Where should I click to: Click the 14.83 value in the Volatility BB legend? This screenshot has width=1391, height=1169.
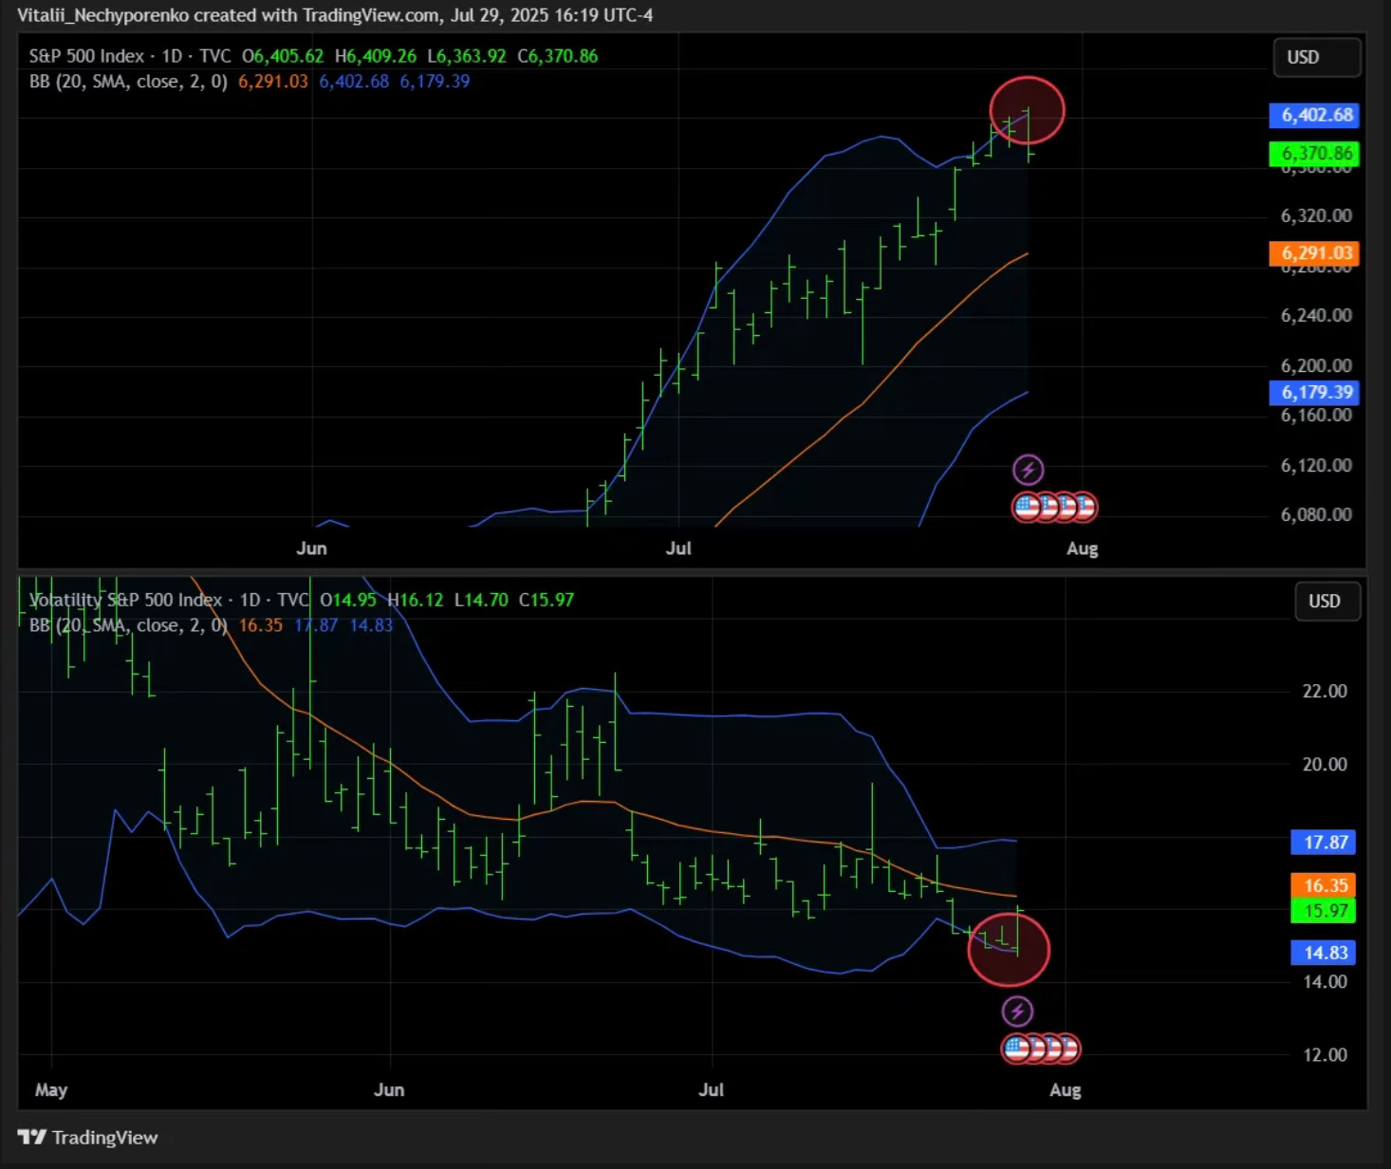pos(371,625)
